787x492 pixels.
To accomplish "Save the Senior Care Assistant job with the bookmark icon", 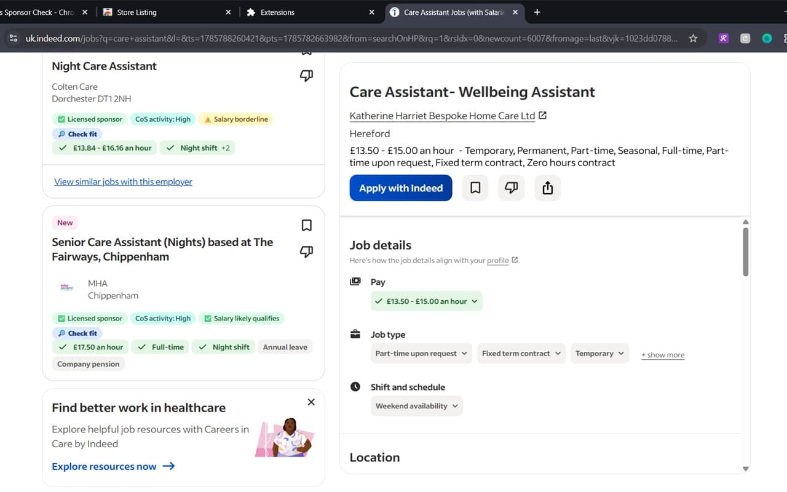I will [306, 225].
